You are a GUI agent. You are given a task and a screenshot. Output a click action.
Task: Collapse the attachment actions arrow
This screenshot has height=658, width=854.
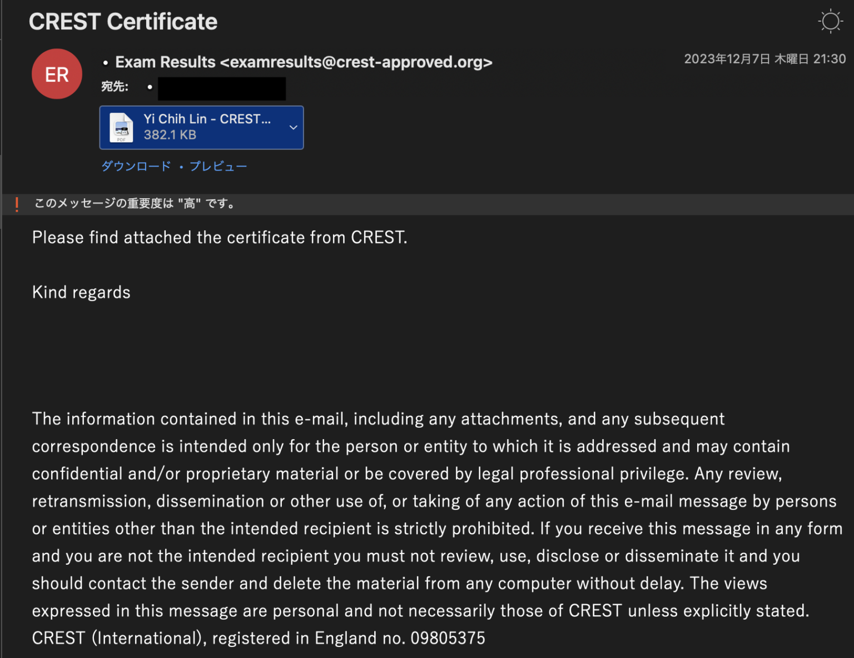point(293,127)
